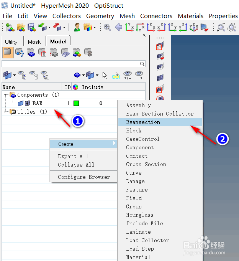Open the Component view icon in browser
Image resolution: width=239 pixels, height=261 pixels.
pyautogui.click(x=31, y=53)
